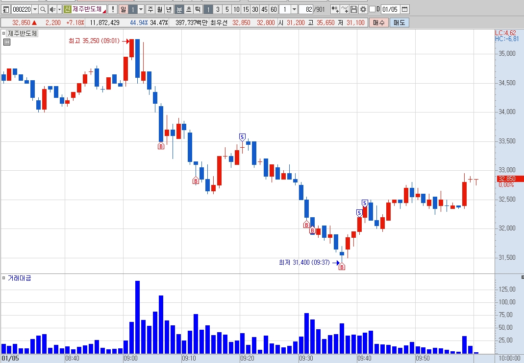Select the 주 weekly chart tab
524x363 pixels.
coord(150,9)
